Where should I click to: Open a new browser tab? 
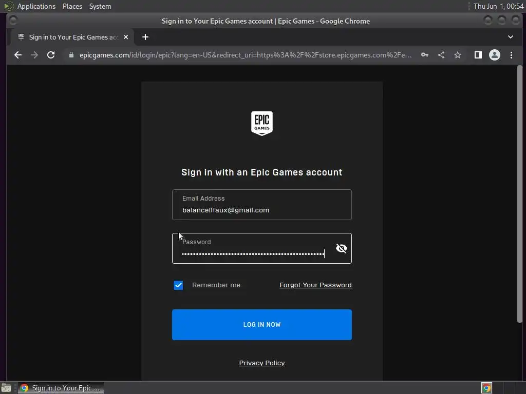[145, 37]
